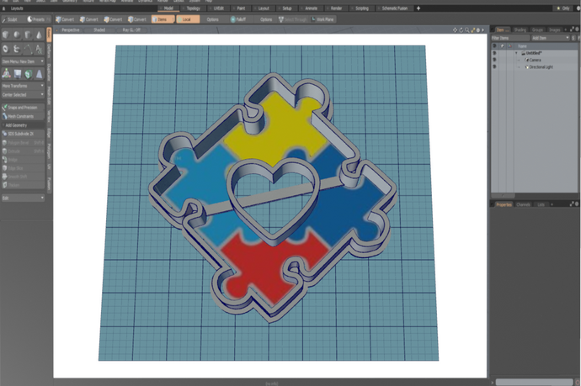Expand the Item panel with diagonal arrows
The image size is (581, 386).
(x=572, y=29)
